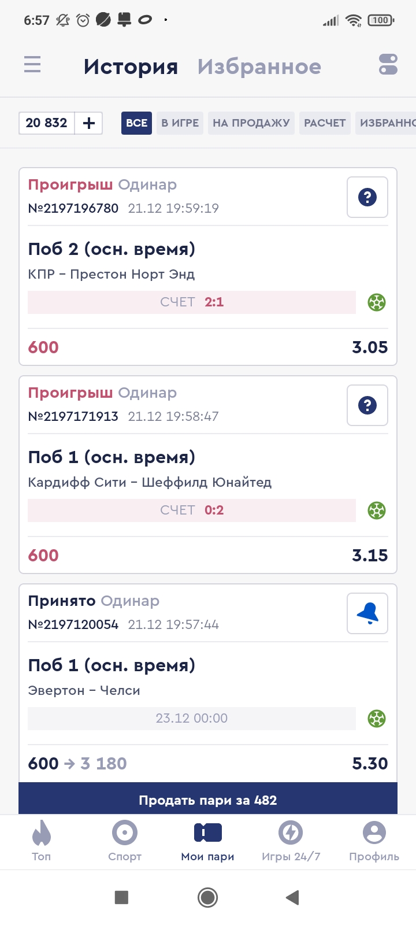Open help for bet №2197196780

[367, 197]
